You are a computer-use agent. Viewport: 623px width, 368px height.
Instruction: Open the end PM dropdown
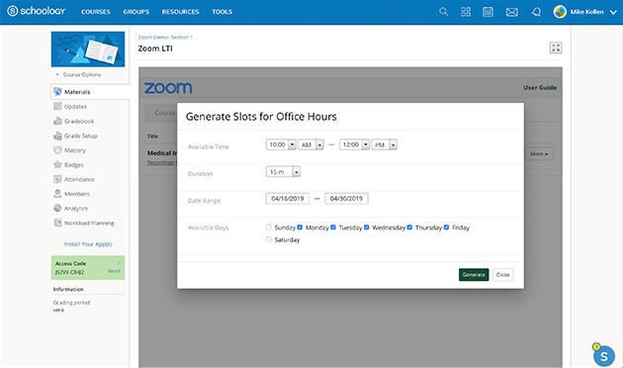[x=385, y=144]
